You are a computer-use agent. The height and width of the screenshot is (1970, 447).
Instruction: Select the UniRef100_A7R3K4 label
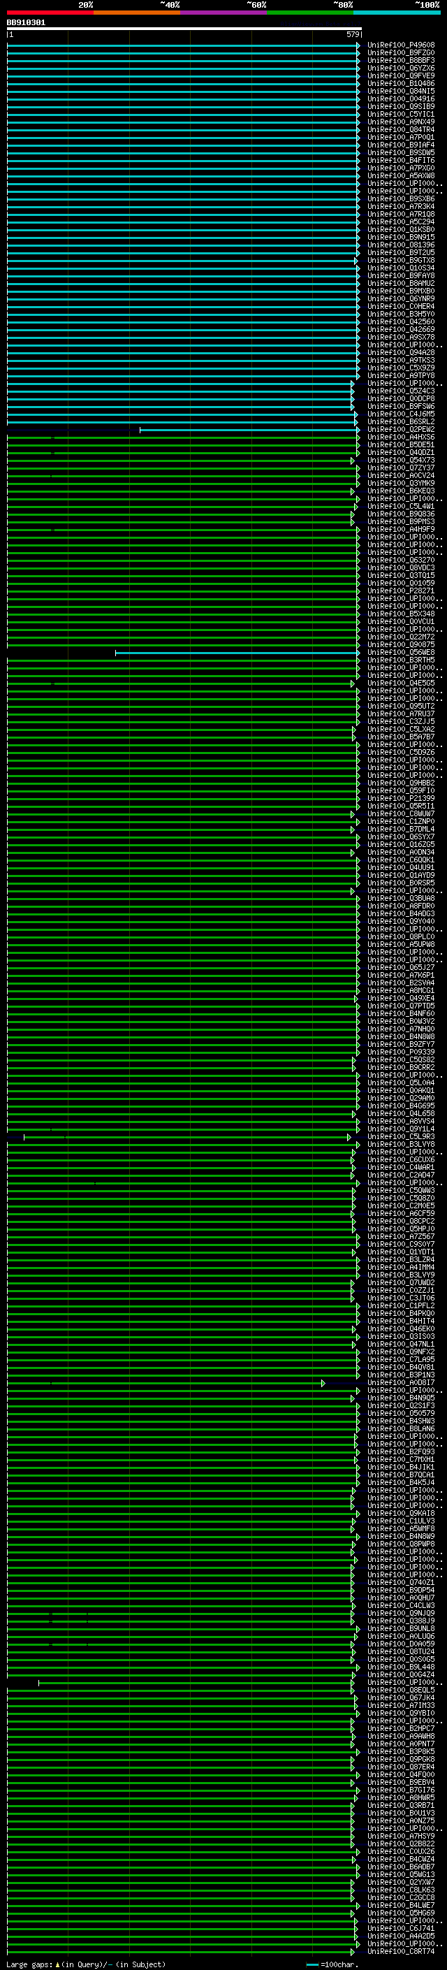point(401,206)
